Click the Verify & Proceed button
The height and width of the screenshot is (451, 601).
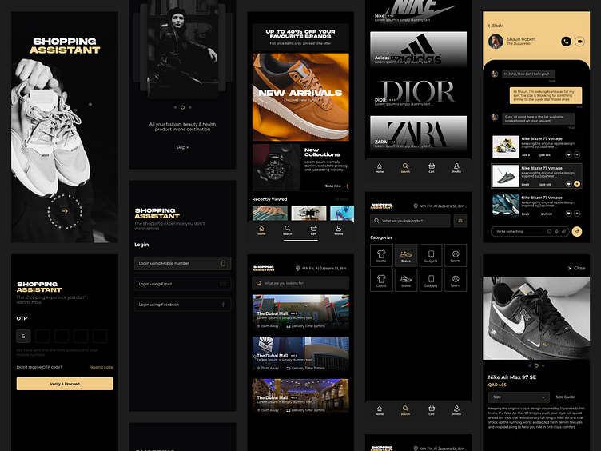click(x=65, y=384)
